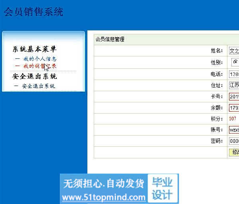This screenshot has height=204, width=239.
Task: Focus the 余额 balance input field
Action: click(x=234, y=108)
